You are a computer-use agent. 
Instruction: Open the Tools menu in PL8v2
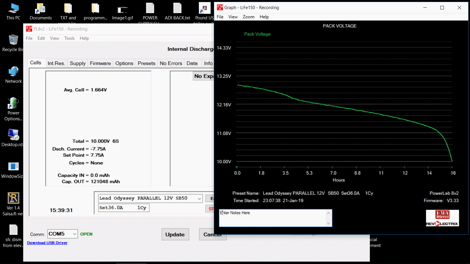pyautogui.click(x=69, y=38)
